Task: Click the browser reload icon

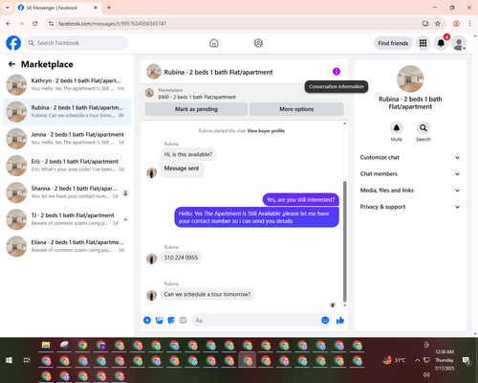Action: pos(35,24)
